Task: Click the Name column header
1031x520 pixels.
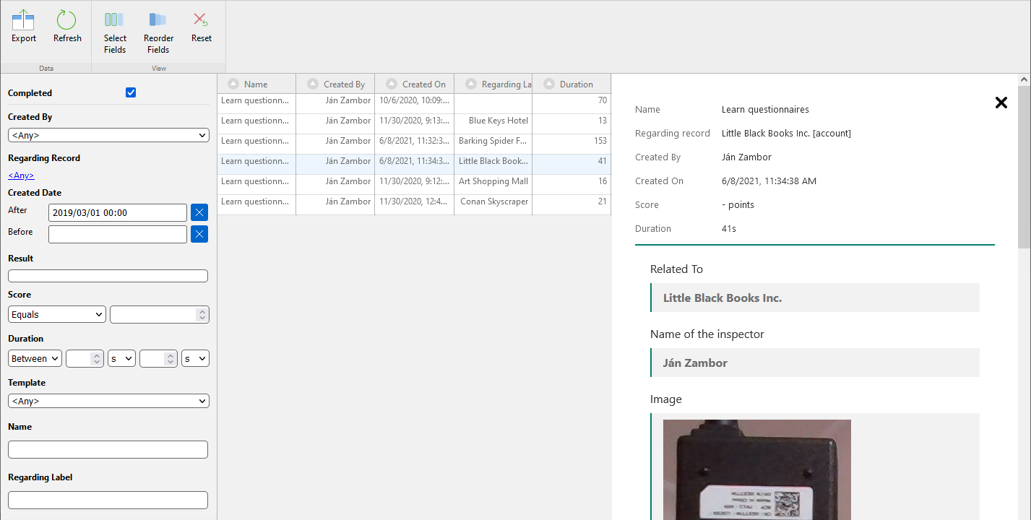Action: point(256,84)
